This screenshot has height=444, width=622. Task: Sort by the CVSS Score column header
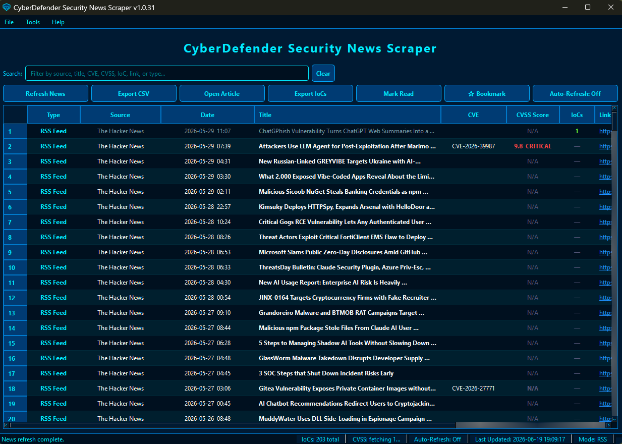[533, 115]
